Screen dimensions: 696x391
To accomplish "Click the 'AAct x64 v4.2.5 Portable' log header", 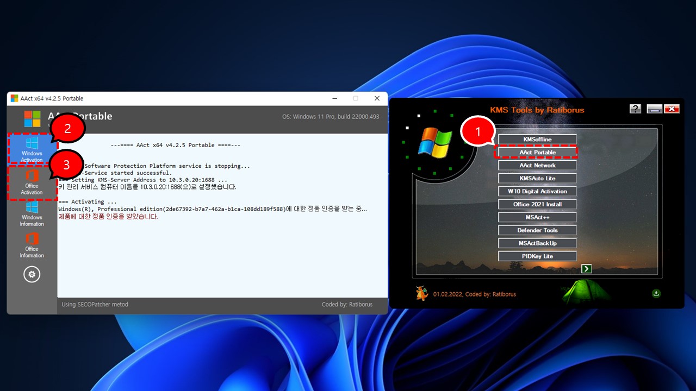I will click(175, 146).
